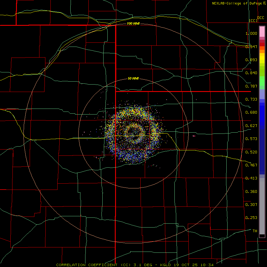Click the 0.627 legend value
Image resolution: width=267 pixels, height=267 pixels.
point(251,126)
